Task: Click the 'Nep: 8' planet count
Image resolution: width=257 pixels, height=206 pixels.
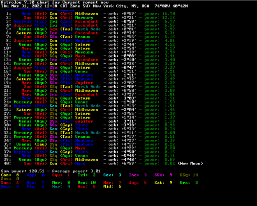Action: (10, 187)
